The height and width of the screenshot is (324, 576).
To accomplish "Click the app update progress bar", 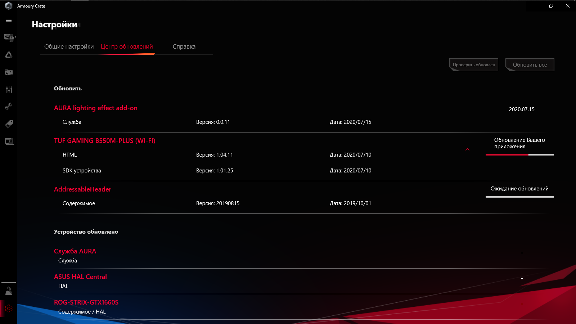I will click(x=519, y=155).
